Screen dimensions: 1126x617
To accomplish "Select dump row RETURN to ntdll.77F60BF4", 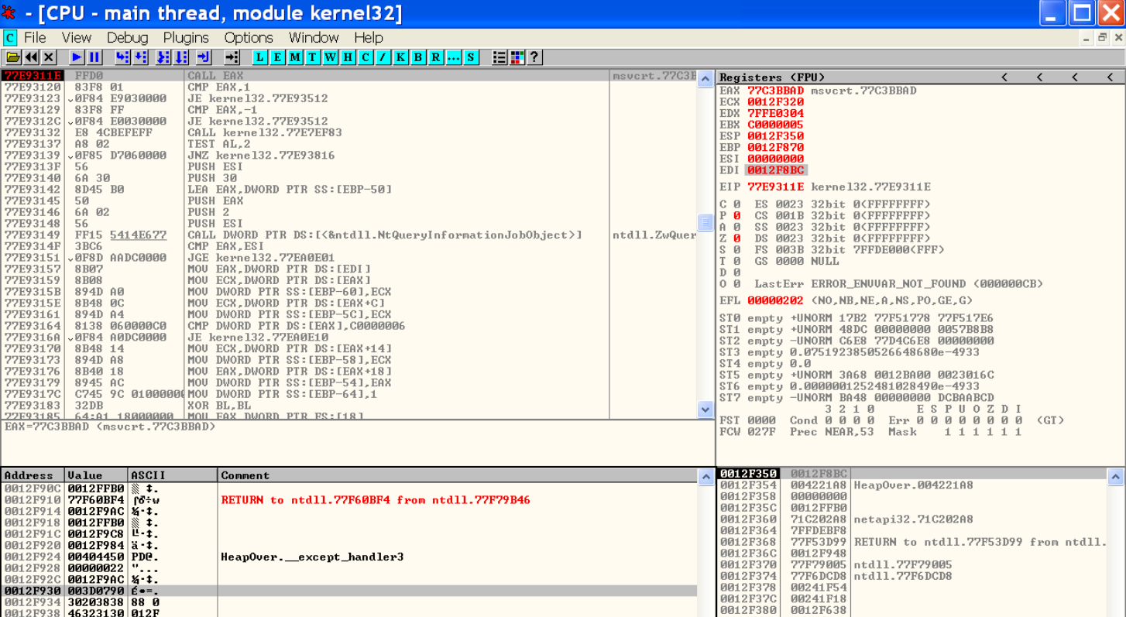I will (x=348, y=500).
